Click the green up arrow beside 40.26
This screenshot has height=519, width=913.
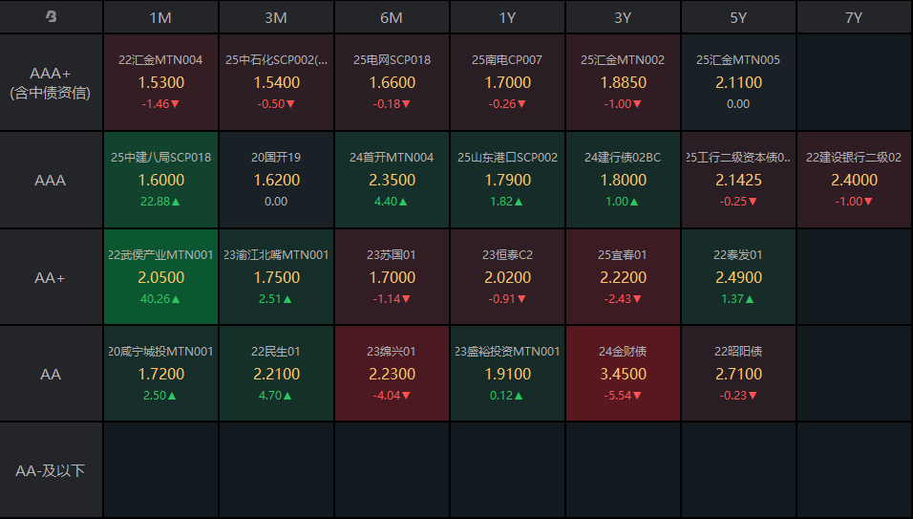pos(177,299)
